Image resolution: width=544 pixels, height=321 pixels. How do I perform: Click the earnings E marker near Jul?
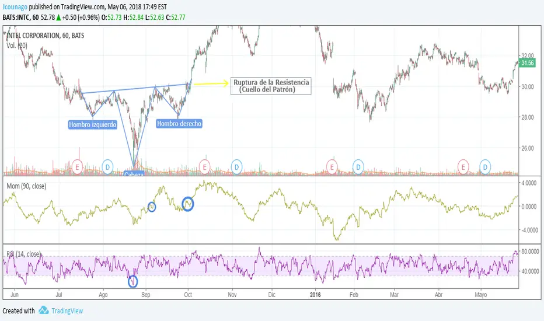pyautogui.click(x=78, y=167)
